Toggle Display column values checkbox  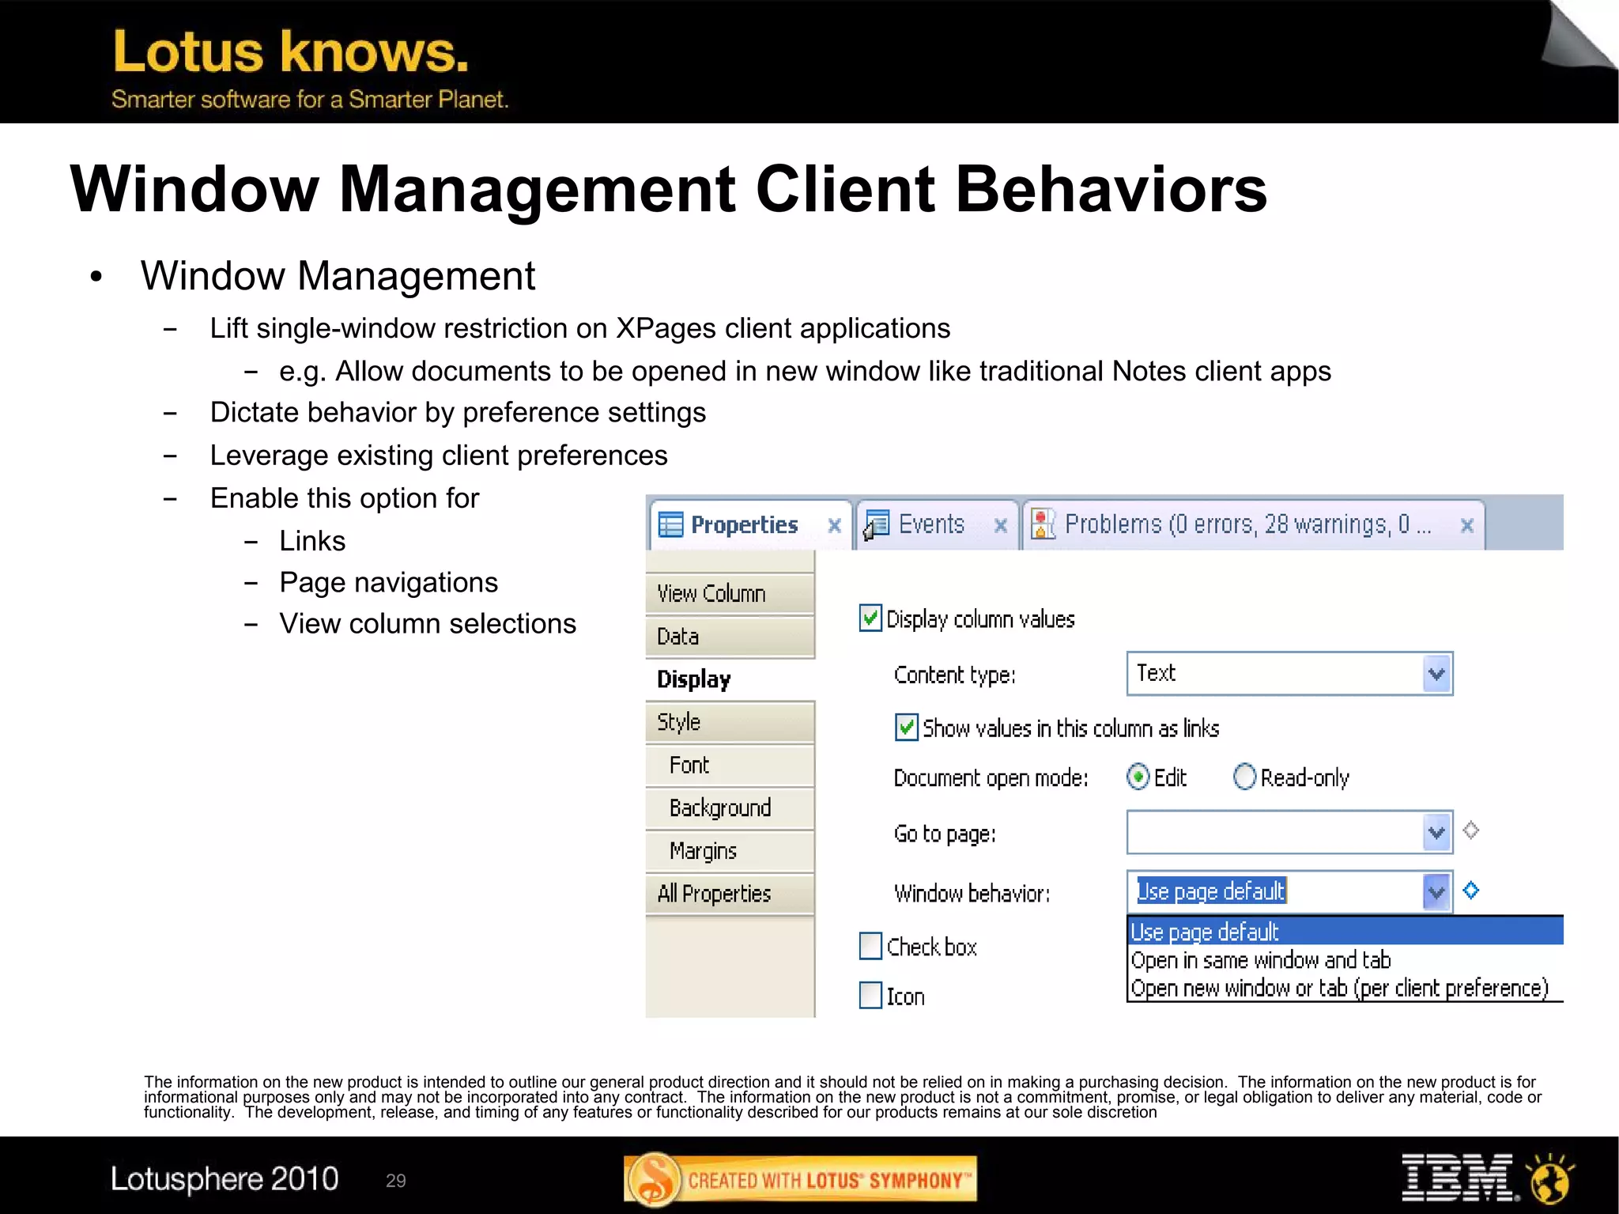pos(870,618)
